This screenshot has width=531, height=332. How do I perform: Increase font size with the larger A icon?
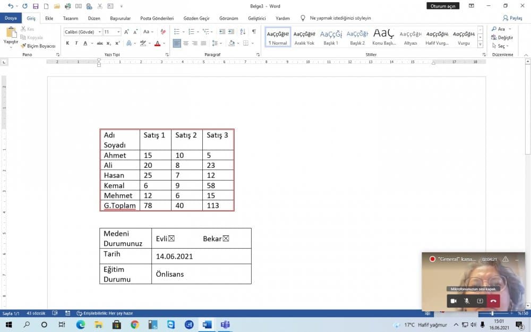pos(126,32)
